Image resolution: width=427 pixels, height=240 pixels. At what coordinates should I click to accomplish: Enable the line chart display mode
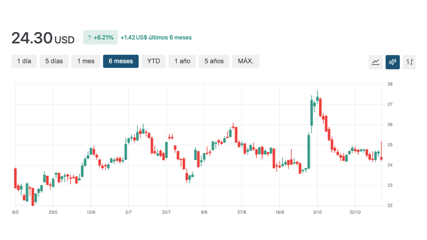(375, 61)
